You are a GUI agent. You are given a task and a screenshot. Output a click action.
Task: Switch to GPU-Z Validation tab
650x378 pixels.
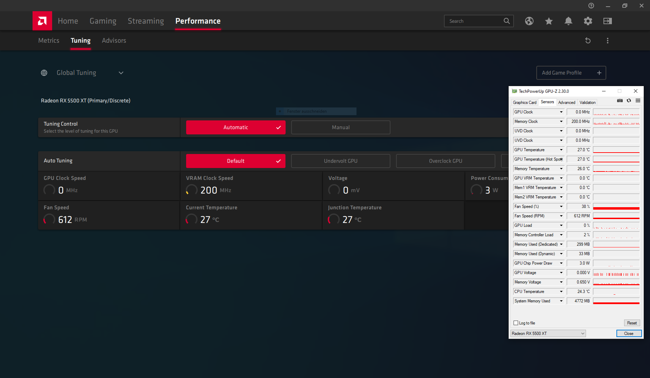(587, 103)
